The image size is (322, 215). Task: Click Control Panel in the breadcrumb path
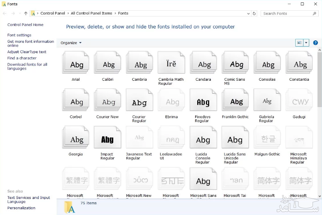pyautogui.click(x=53, y=14)
